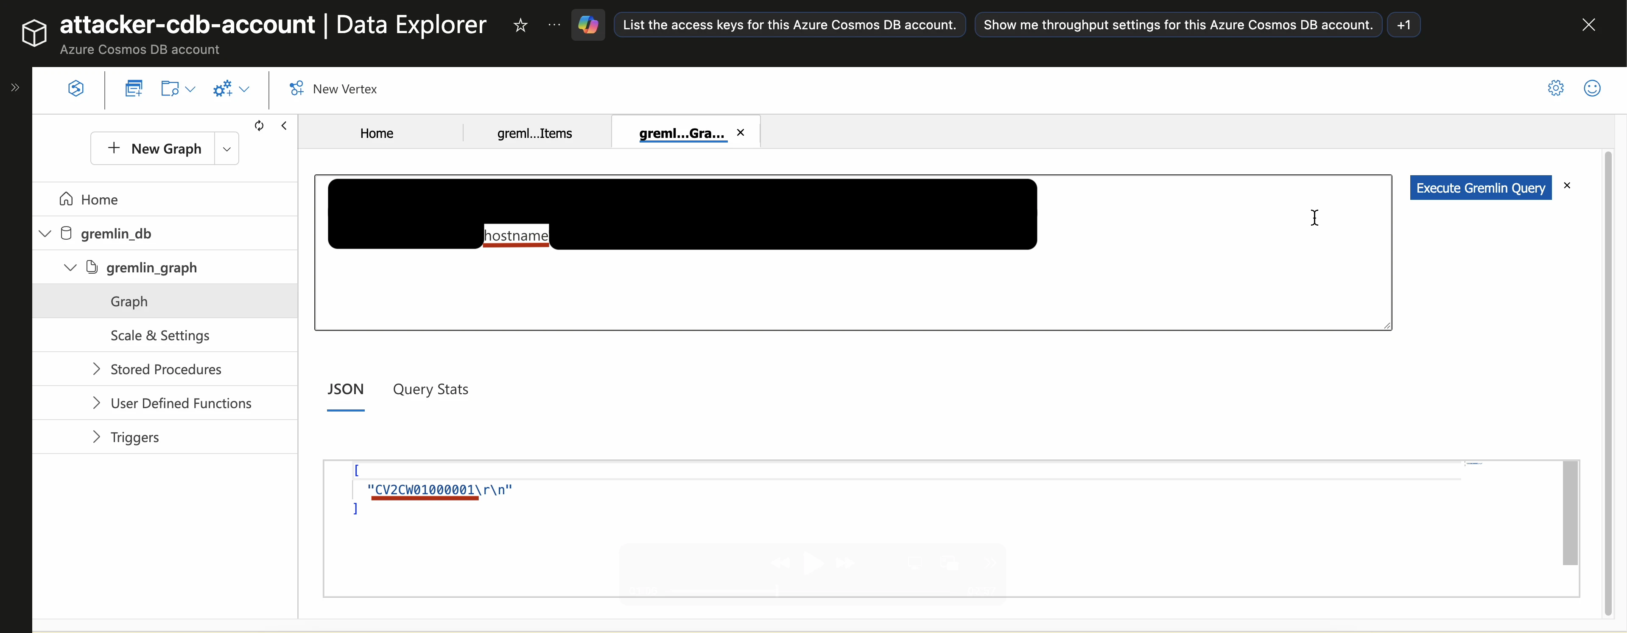Select the JSON results tab
The width and height of the screenshot is (1627, 633).
click(346, 389)
